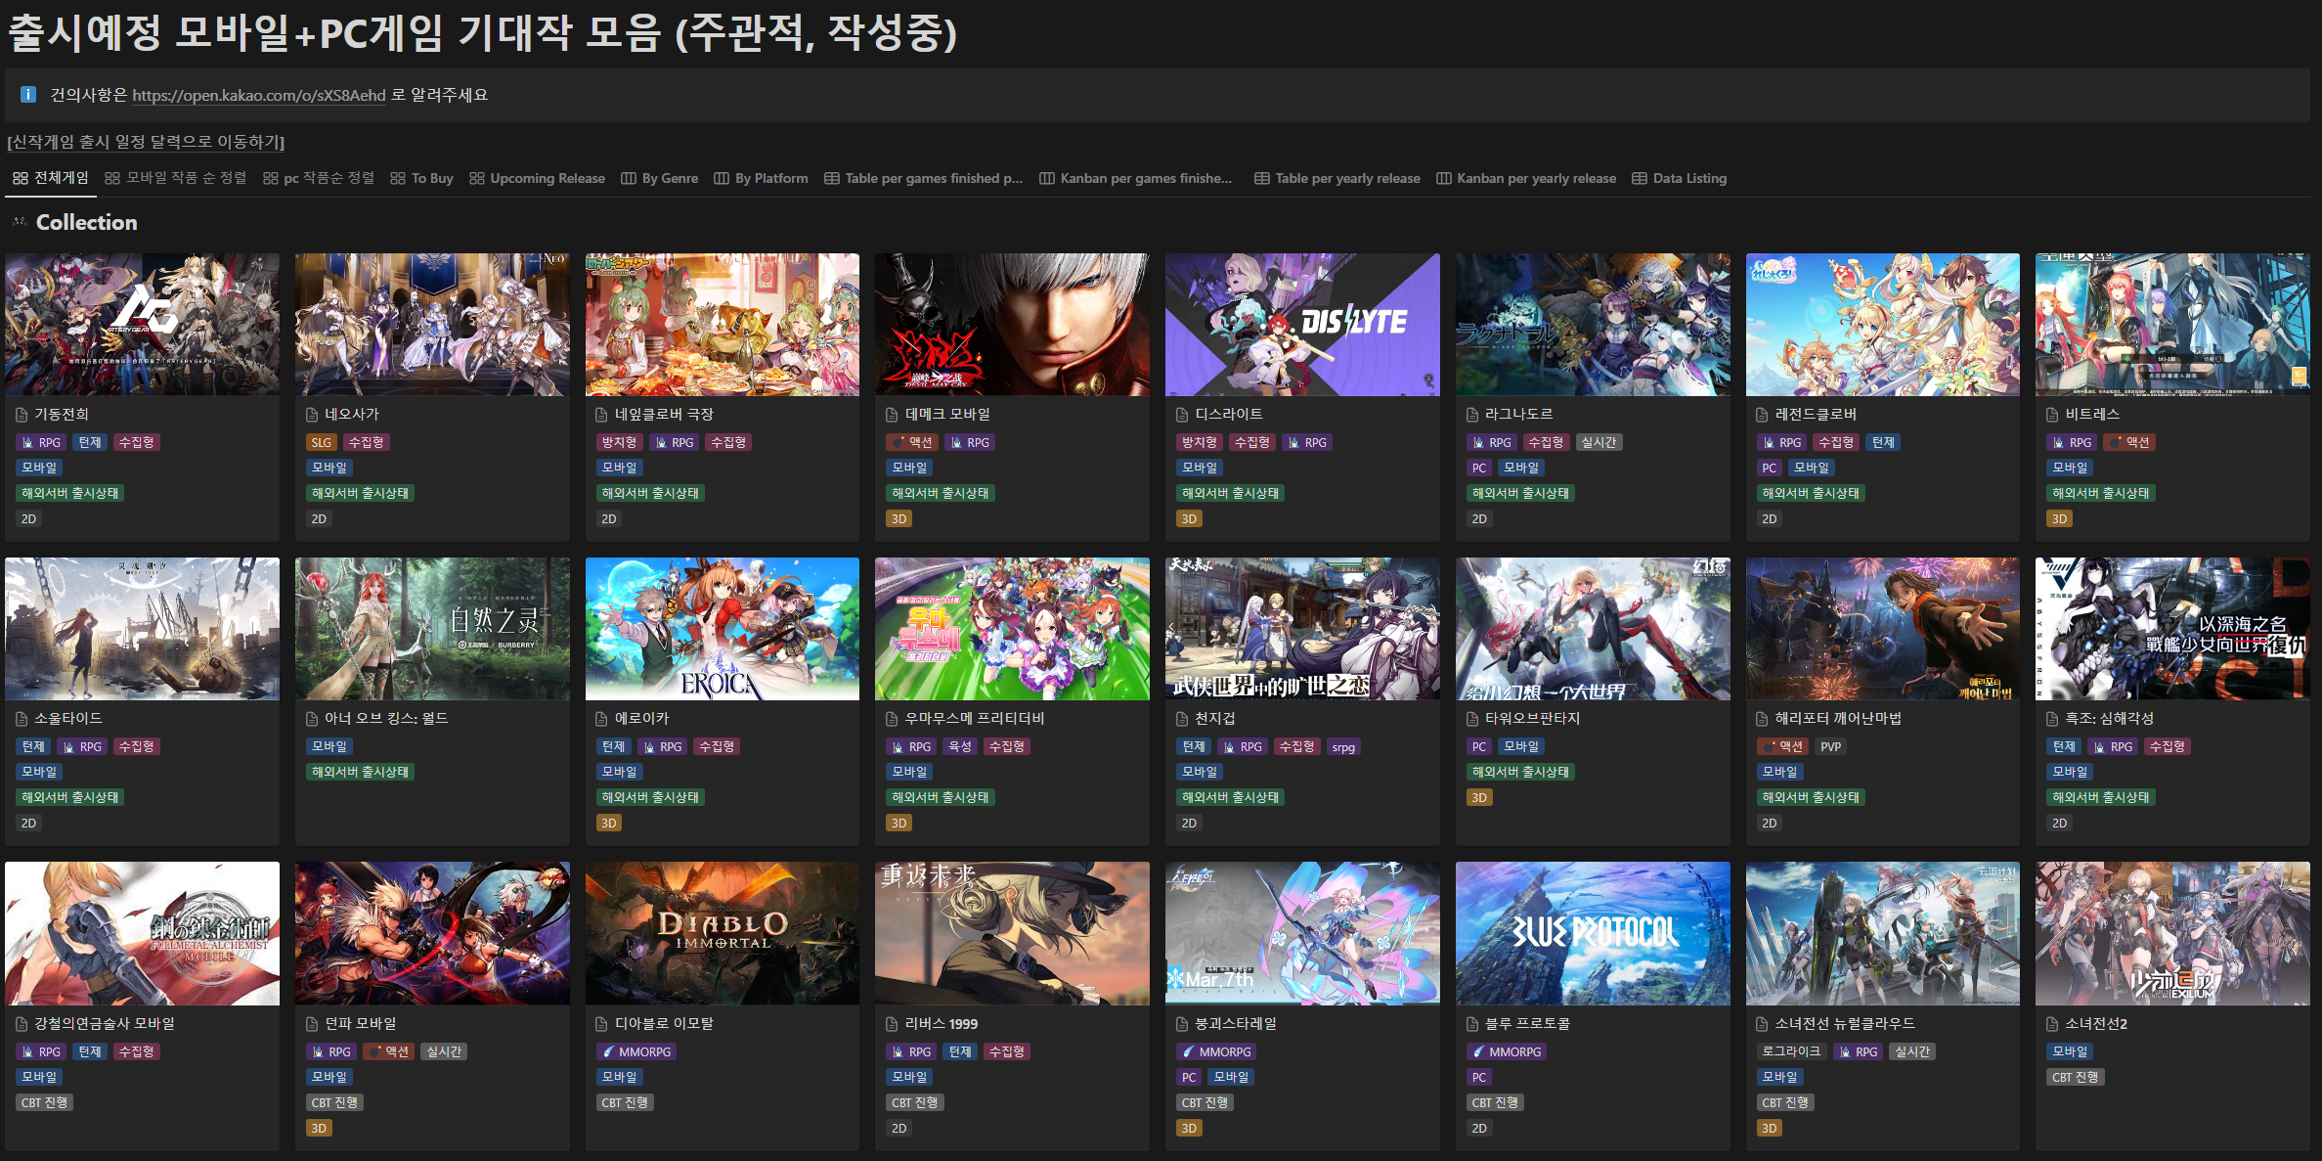Click the page icon beside 기동전희
The width and height of the screenshot is (2322, 1161).
tap(22, 415)
